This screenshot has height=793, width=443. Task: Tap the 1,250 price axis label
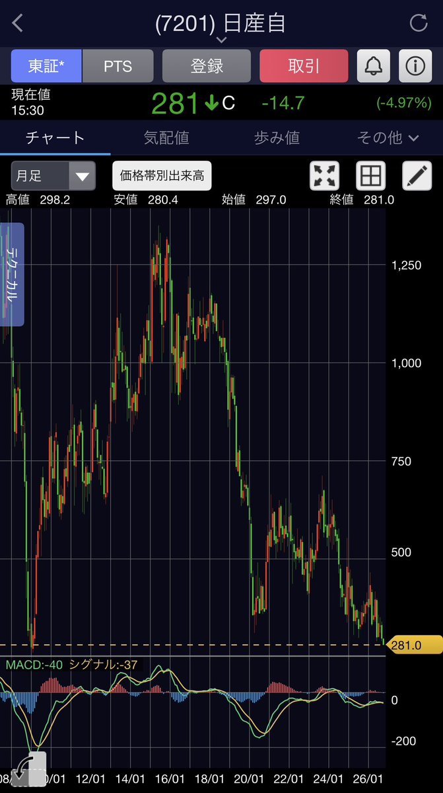pos(407,265)
